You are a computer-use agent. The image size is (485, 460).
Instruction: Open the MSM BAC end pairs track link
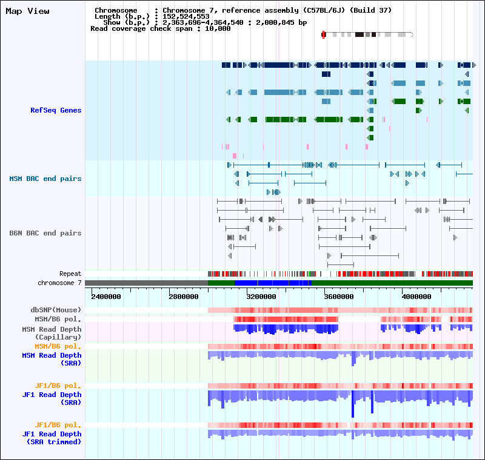point(45,179)
